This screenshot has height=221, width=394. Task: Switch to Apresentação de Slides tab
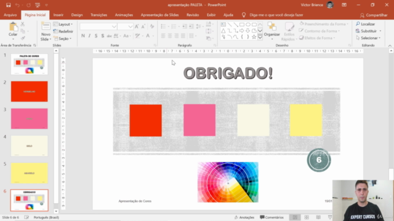click(159, 15)
